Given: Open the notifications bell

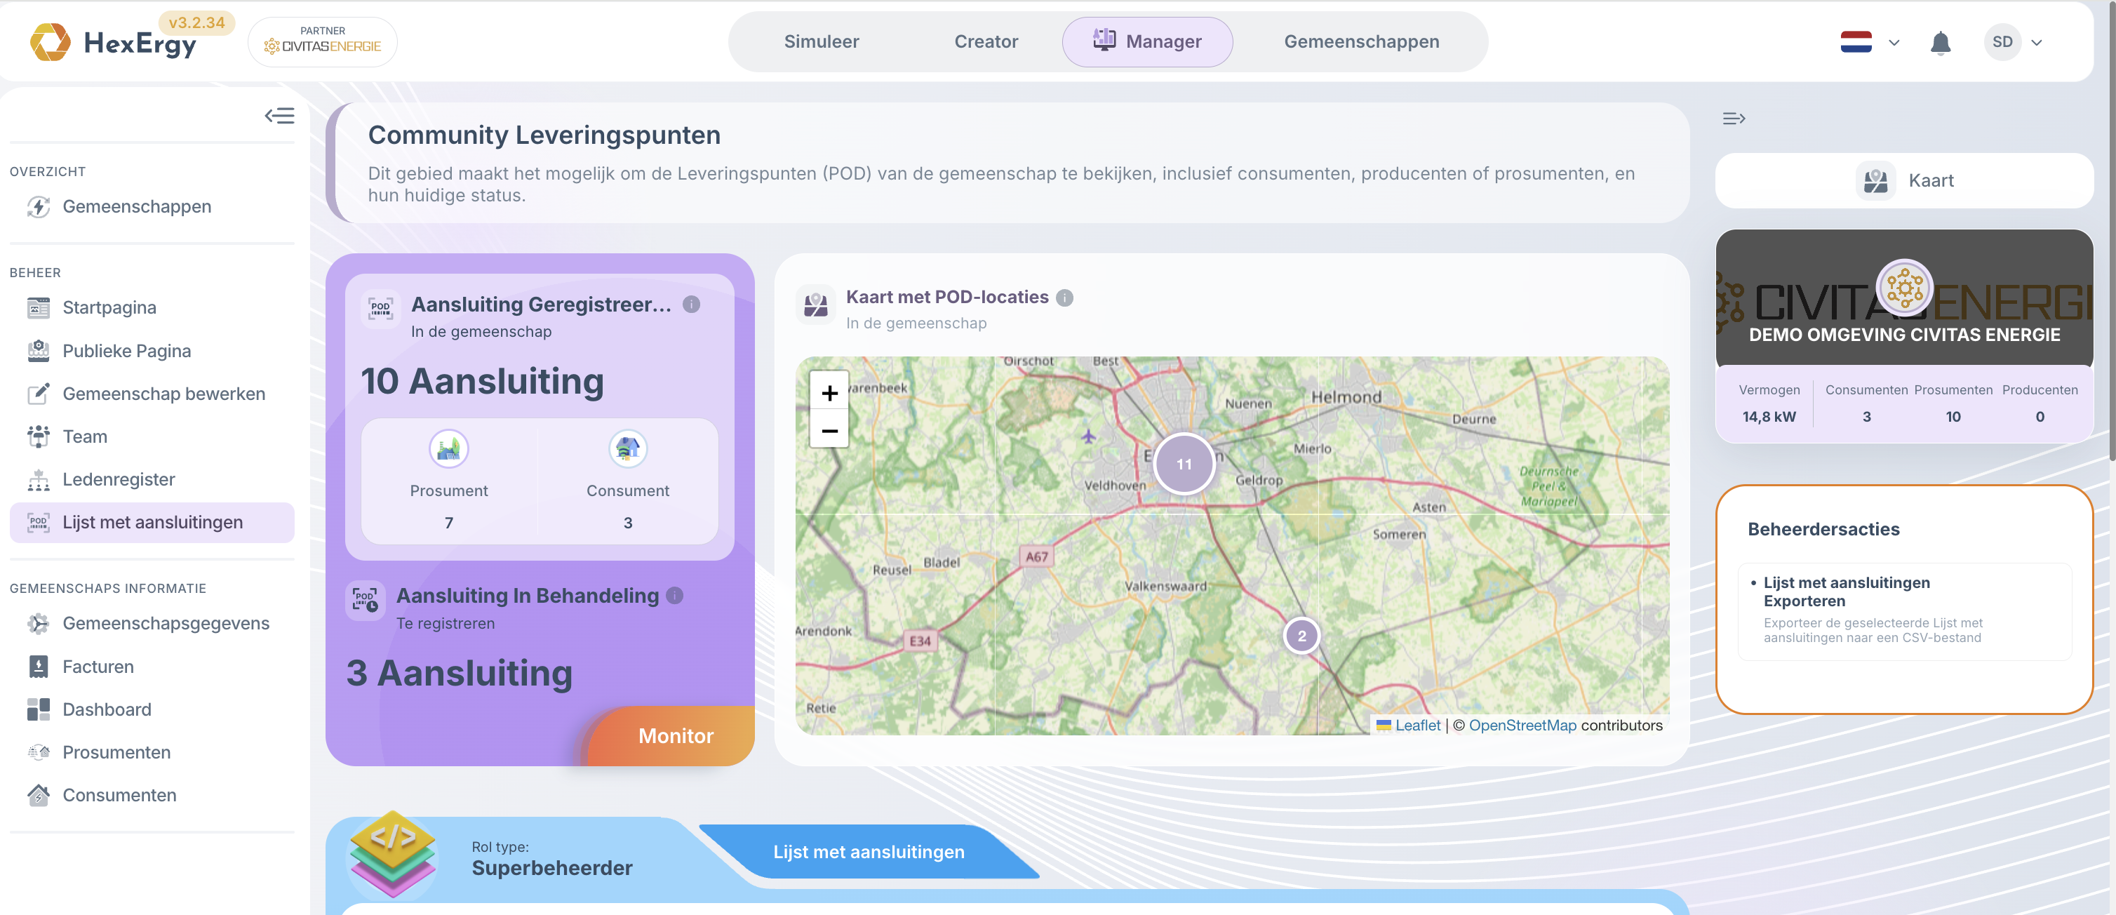Looking at the screenshot, I should pos(1940,43).
